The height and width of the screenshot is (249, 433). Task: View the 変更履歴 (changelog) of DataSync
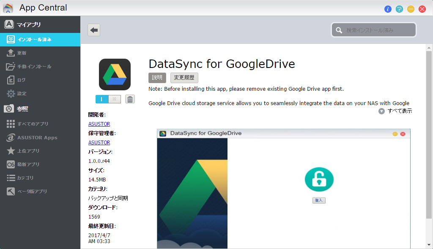[184, 78]
